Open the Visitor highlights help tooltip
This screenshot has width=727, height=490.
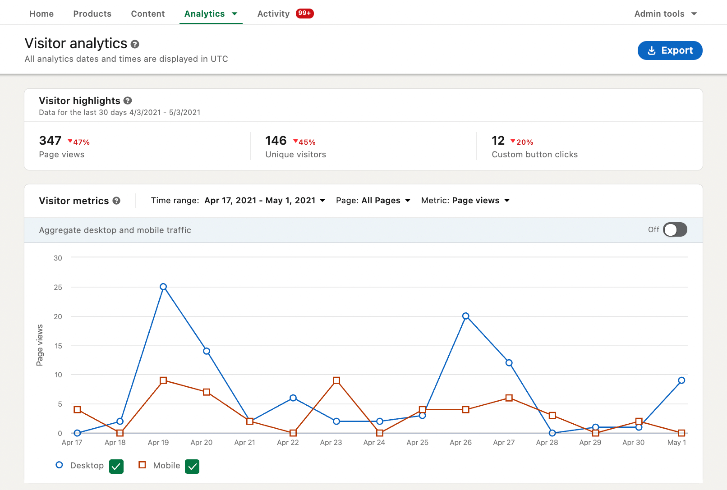[127, 101]
